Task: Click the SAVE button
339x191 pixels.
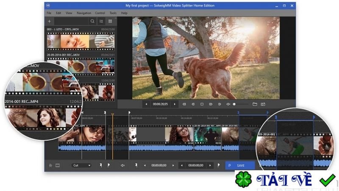Action: point(240,165)
